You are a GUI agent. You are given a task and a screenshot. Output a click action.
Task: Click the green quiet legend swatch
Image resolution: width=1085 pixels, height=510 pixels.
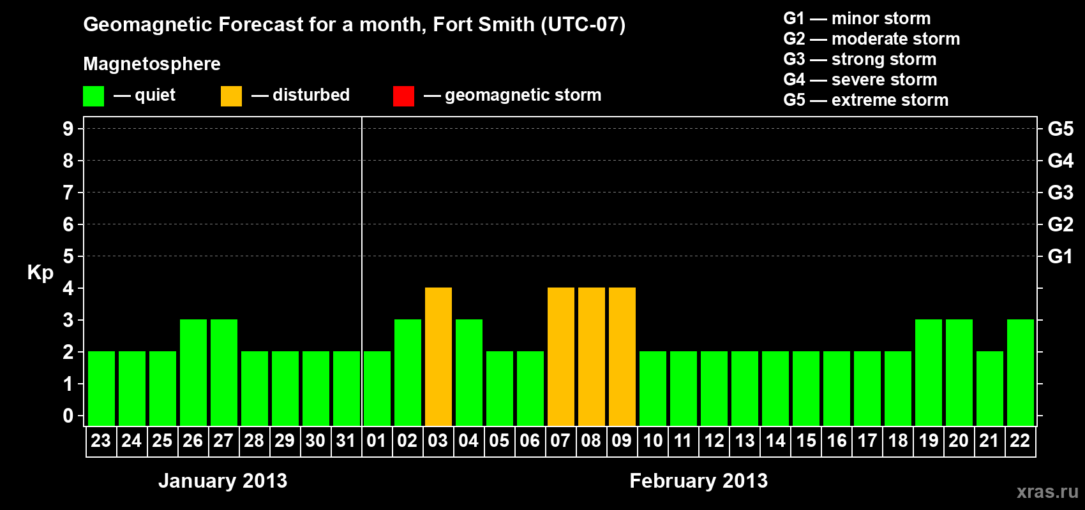click(x=93, y=96)
